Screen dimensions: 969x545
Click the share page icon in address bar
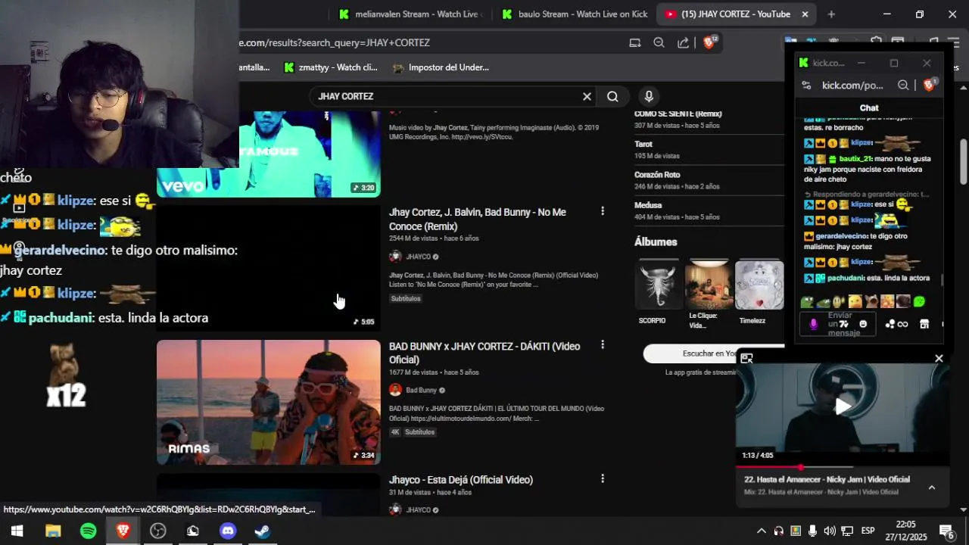(x=683, y=43)
